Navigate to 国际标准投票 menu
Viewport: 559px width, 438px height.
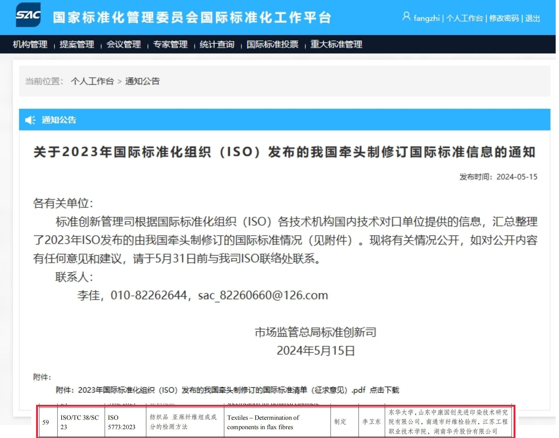point(273,44)
